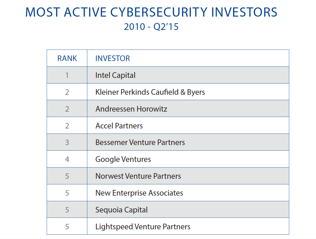The image size is (316, 239).
Task: Select the INVESTOR column header
Action: tap(113, 58)
